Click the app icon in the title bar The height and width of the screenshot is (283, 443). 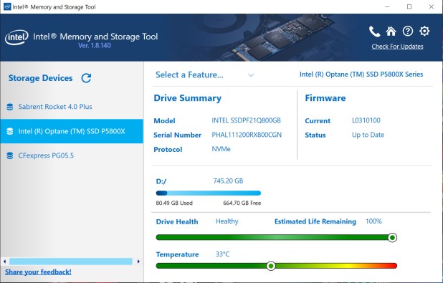(x=7, y=6)
